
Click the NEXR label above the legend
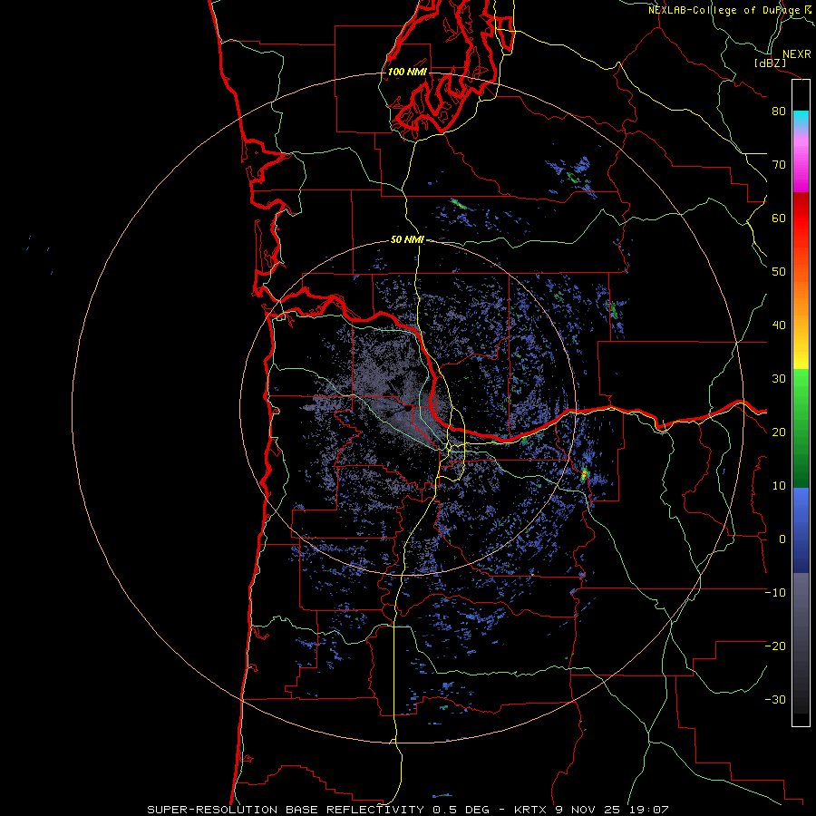[x=797, y=53]
